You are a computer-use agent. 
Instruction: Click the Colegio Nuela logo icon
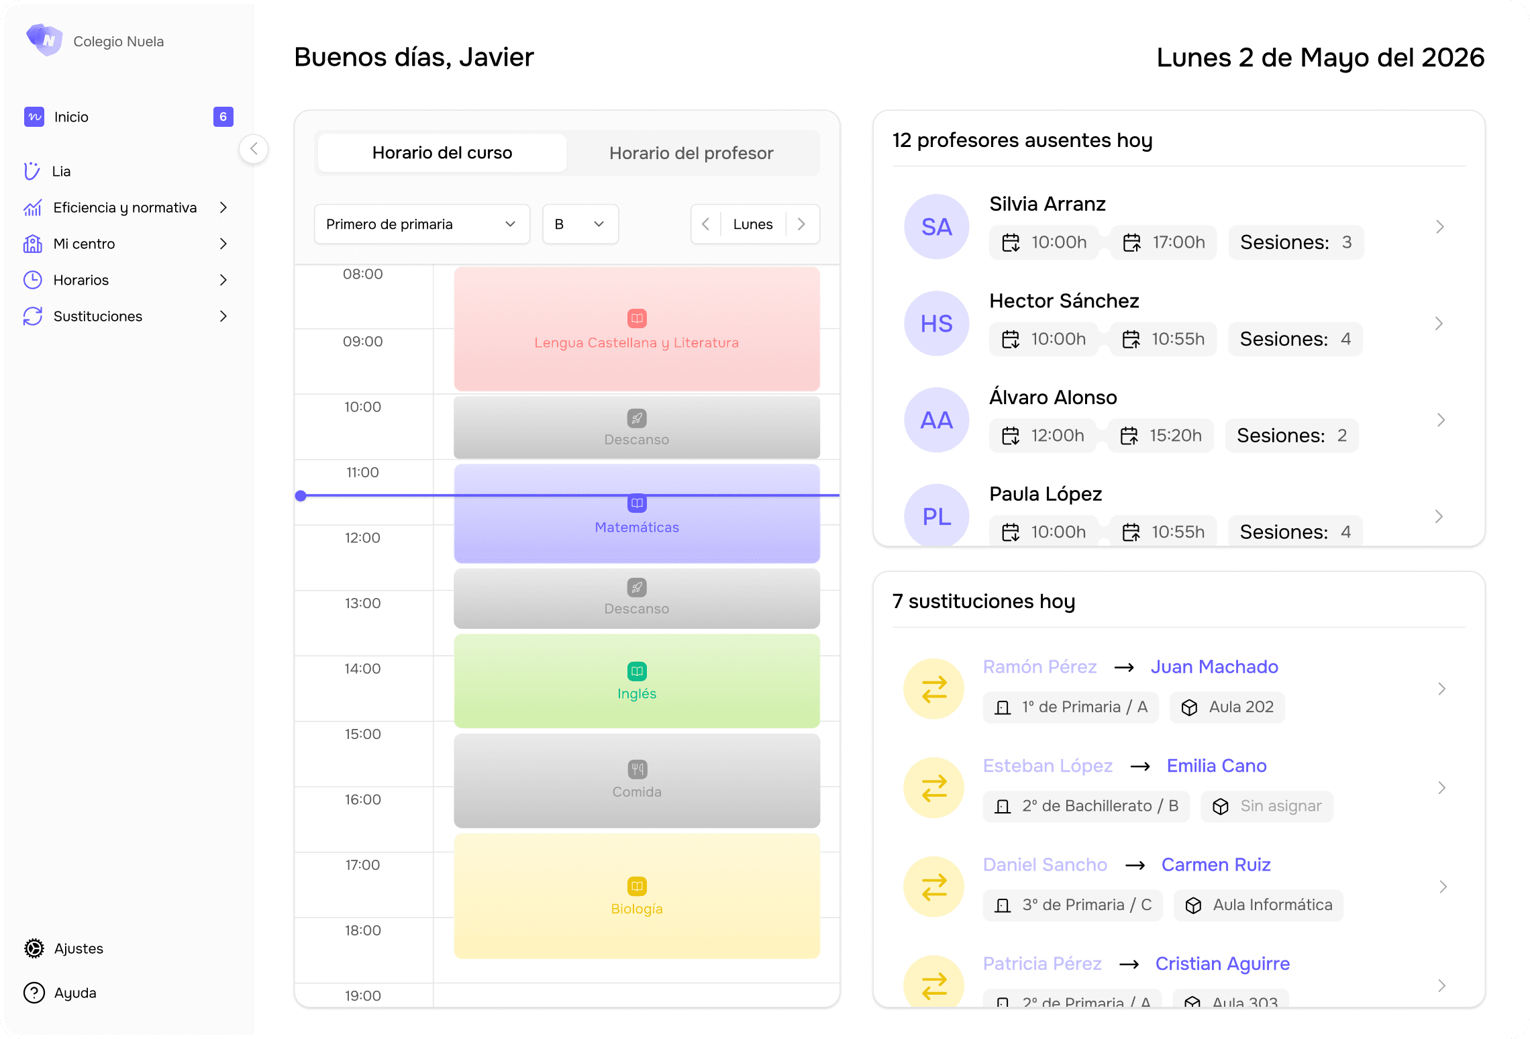pyautogui.click(x=44, y=40)
